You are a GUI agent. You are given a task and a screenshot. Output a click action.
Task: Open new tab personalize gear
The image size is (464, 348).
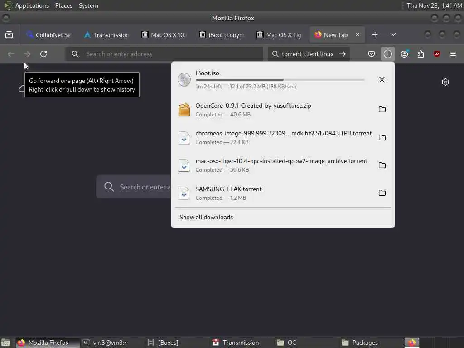[445, 82]
